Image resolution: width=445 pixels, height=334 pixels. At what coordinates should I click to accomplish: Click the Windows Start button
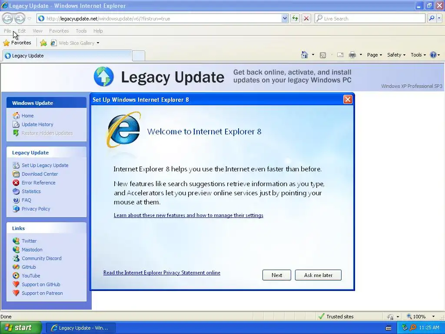20,327
